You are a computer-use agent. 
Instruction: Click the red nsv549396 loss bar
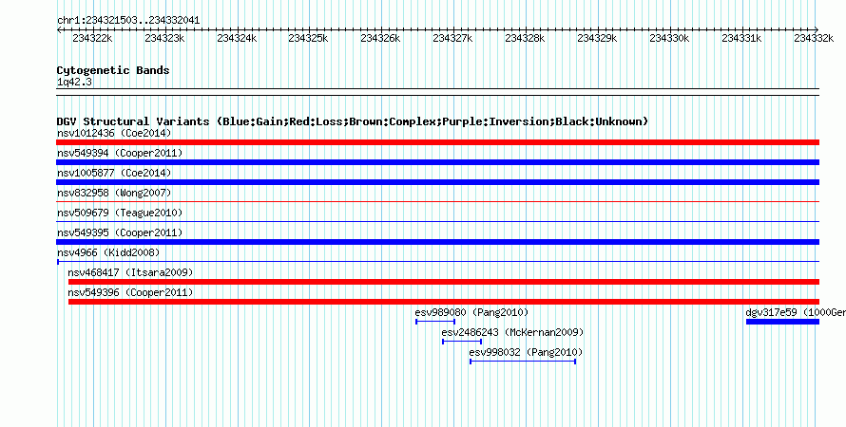[x=444, y=302]
